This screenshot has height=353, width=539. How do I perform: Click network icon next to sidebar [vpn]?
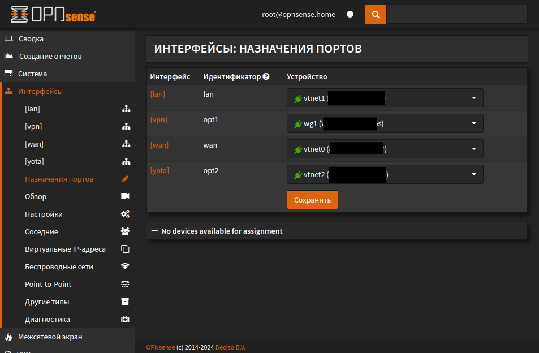coord(126,127)
